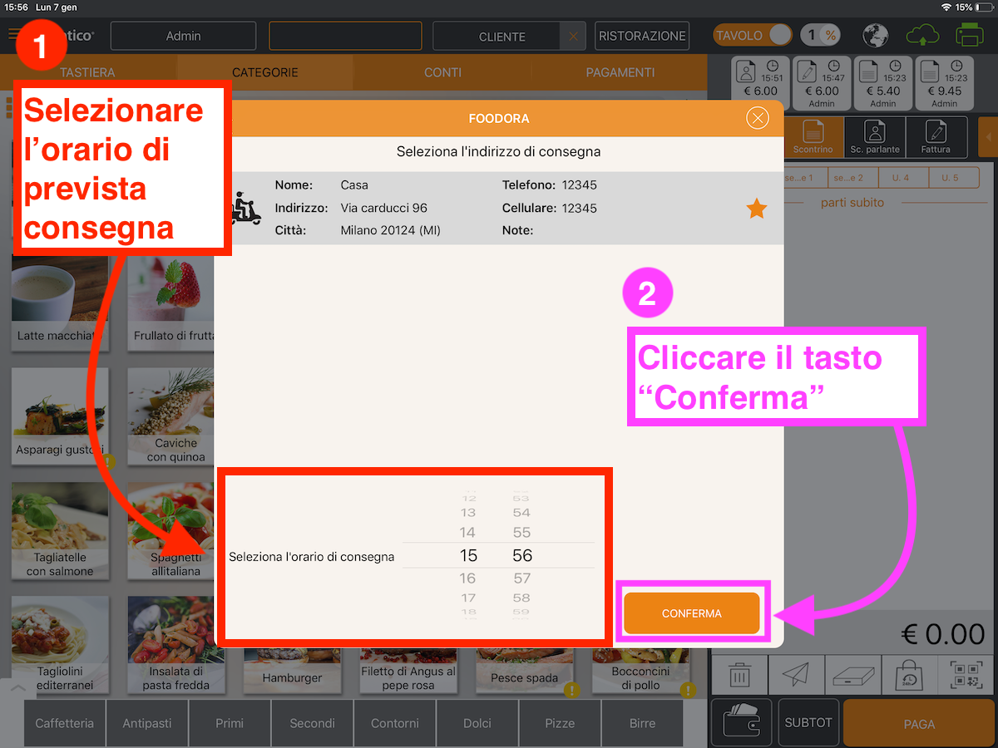Open the RISTORAZIONE selector

coord(643,36)
